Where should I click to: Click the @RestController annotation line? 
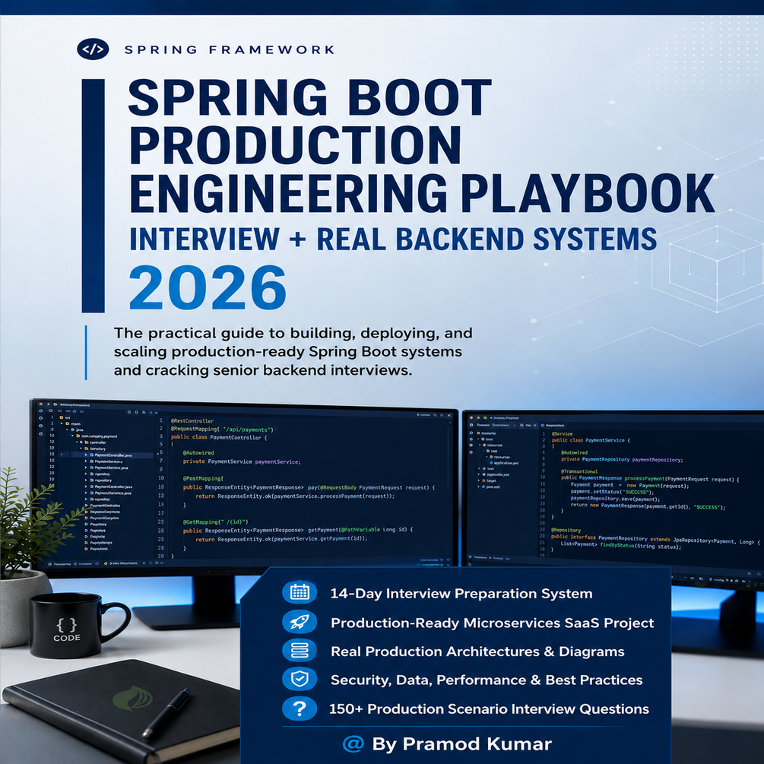point(192,420)
